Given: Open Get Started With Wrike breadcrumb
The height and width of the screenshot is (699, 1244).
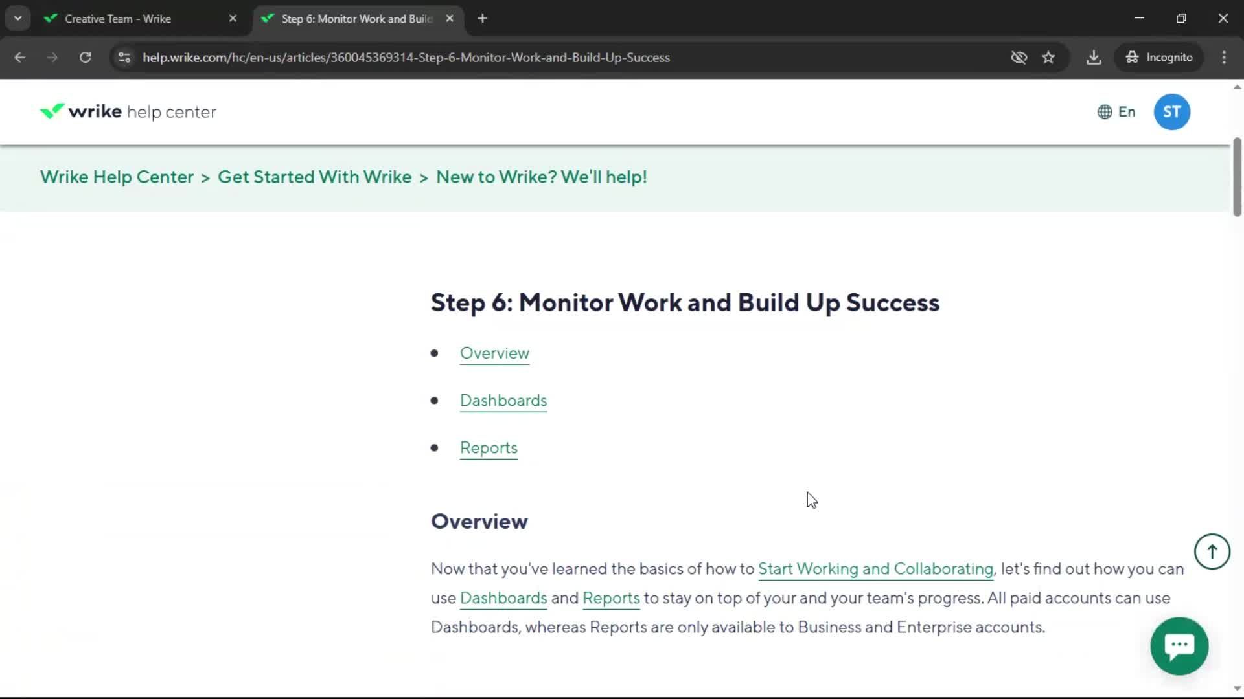Looking at the screenshot, I should [x=314, y=177].
